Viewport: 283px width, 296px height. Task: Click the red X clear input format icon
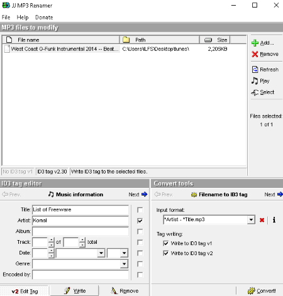click(x=262, y=220)
